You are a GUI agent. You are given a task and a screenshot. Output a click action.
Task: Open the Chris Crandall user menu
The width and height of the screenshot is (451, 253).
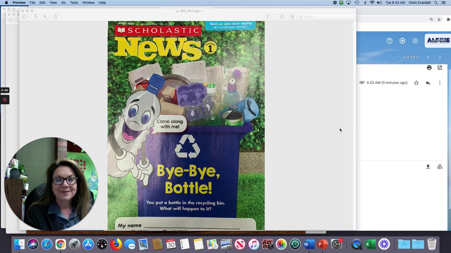419,2
